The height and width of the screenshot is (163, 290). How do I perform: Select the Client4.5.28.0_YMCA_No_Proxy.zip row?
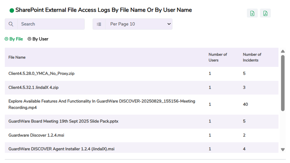pos(42,74)
